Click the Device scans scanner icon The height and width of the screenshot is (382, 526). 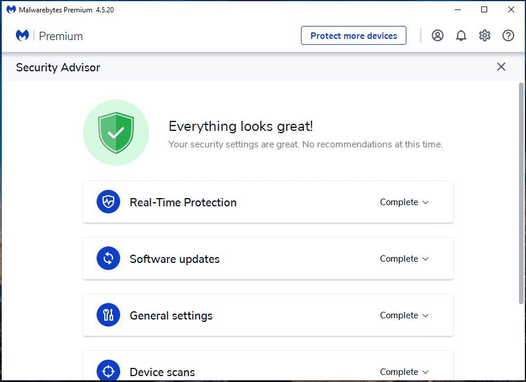(108, 370)
